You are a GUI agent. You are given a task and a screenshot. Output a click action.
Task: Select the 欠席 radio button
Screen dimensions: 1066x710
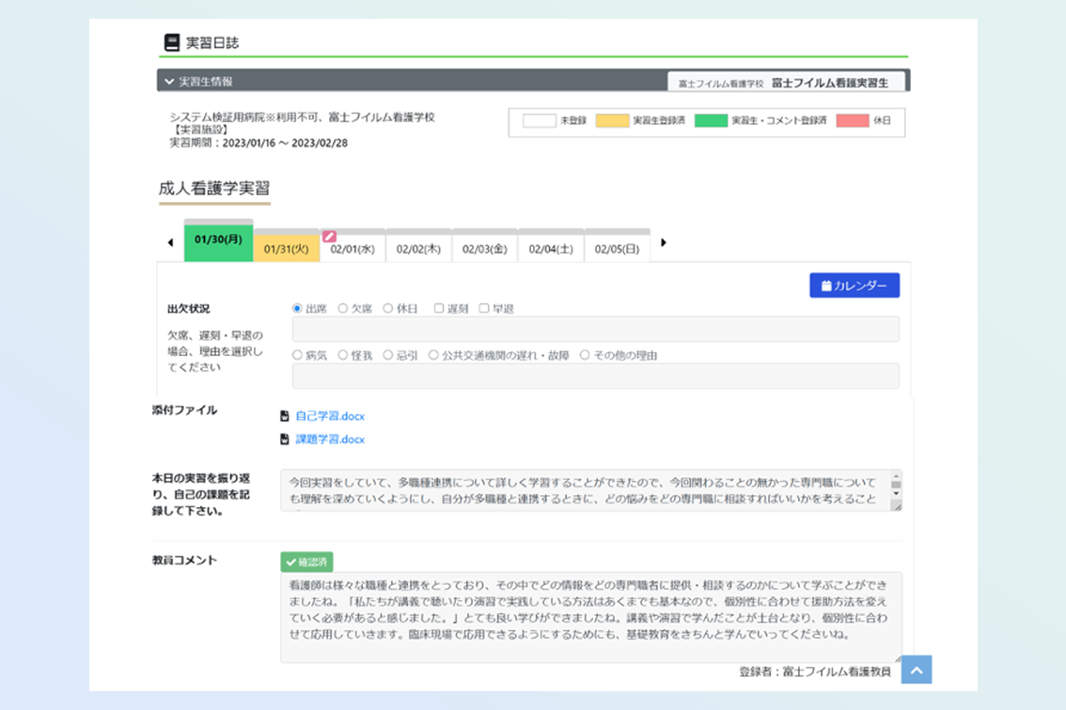pyautogui.click(x=343, y=308)
